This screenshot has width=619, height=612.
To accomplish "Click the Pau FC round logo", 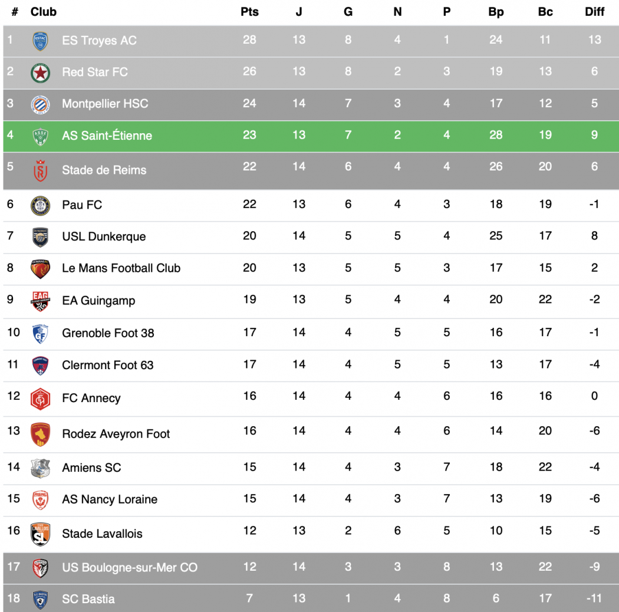I will 40,205.
